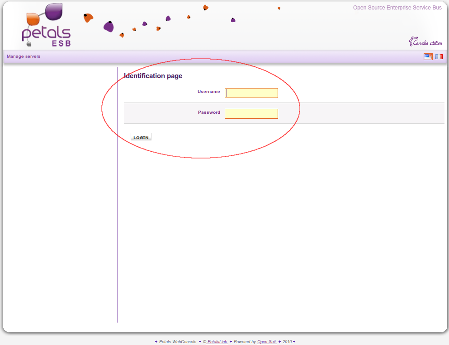
Task: Focus the Password input field
Action: point(251,114)
